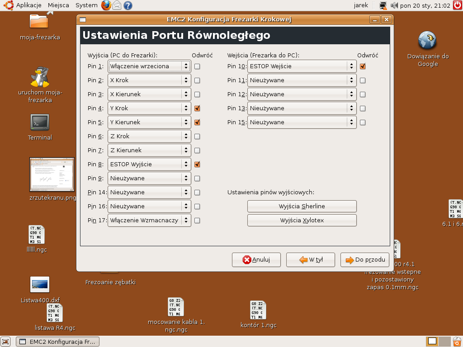
Task: Open the Pin 1 Włączenie wrzeciona dropdown
Action: [x=149, y=66]
